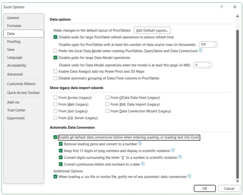The image size is (243, 195).
Task: Uncheck Convert continuous letters to a date
Action: coord(61,164)
